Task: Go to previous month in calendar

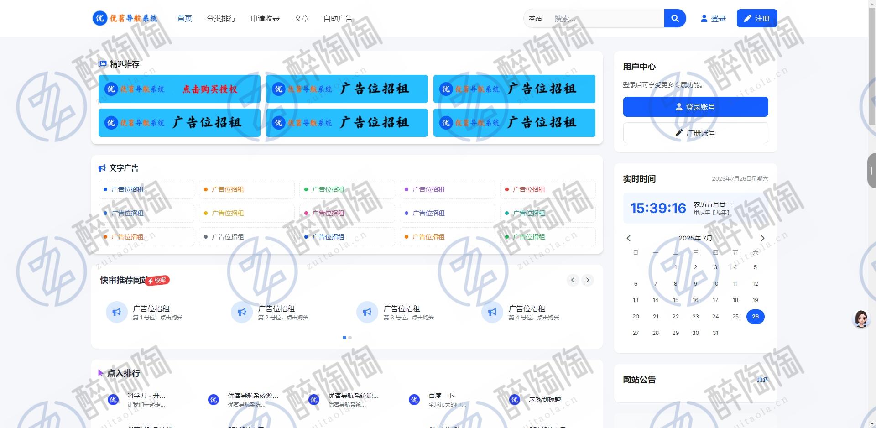Action: [x=629, y=238]
